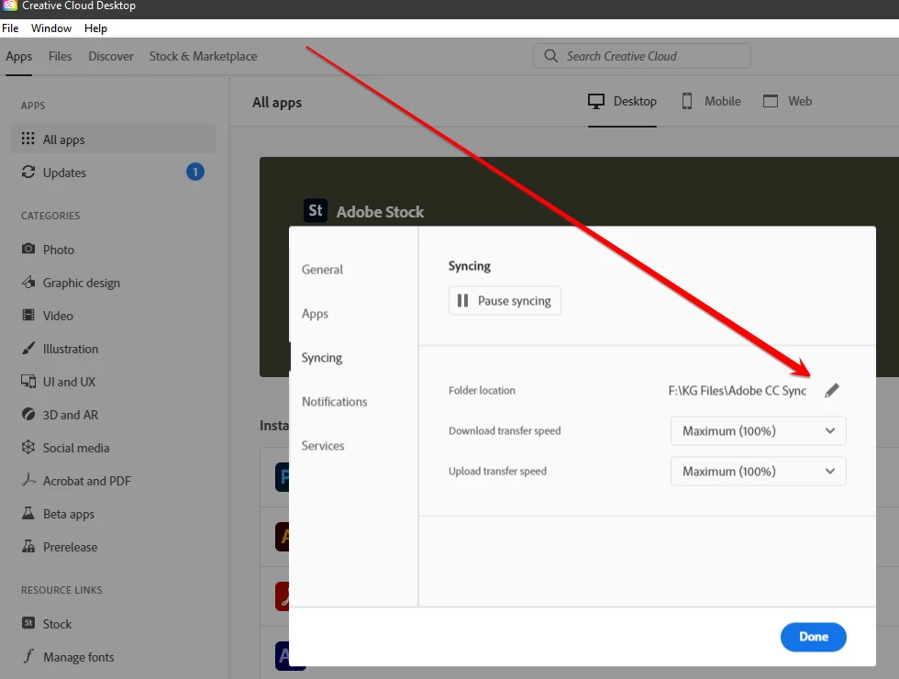Click the All apps grid icon
The height and width of the screenshot is (679, 899).
click(28, 139)
